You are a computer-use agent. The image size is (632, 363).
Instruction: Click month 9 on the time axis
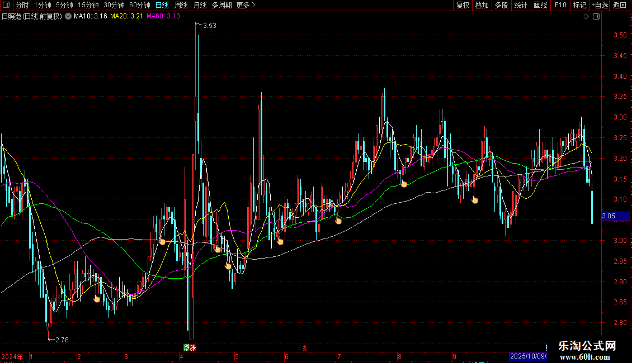click(x=454, y=356)
